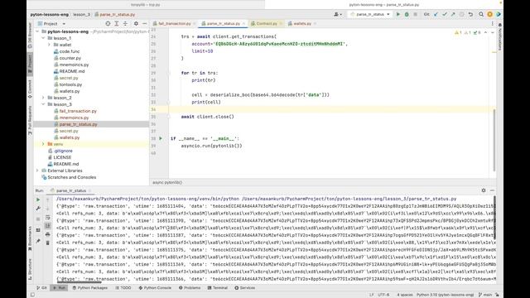Screen dimensions: 530x298
Task: Start Debug with the bug icon
Action: pyautogui.click(x=407, y=14)
